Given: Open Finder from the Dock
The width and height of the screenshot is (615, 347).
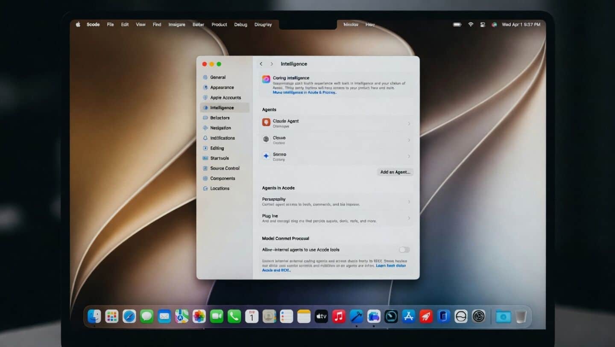Looking at the screenshot, I should pyautogui.click(x=94, y=316).
